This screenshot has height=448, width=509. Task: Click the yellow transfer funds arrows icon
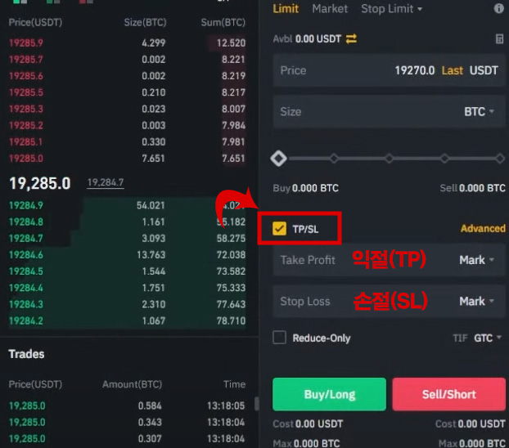[x=351, y=38]
